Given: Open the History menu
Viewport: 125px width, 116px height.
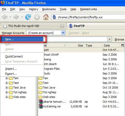Looking at the screenshot, I should (x=34, y=9).
